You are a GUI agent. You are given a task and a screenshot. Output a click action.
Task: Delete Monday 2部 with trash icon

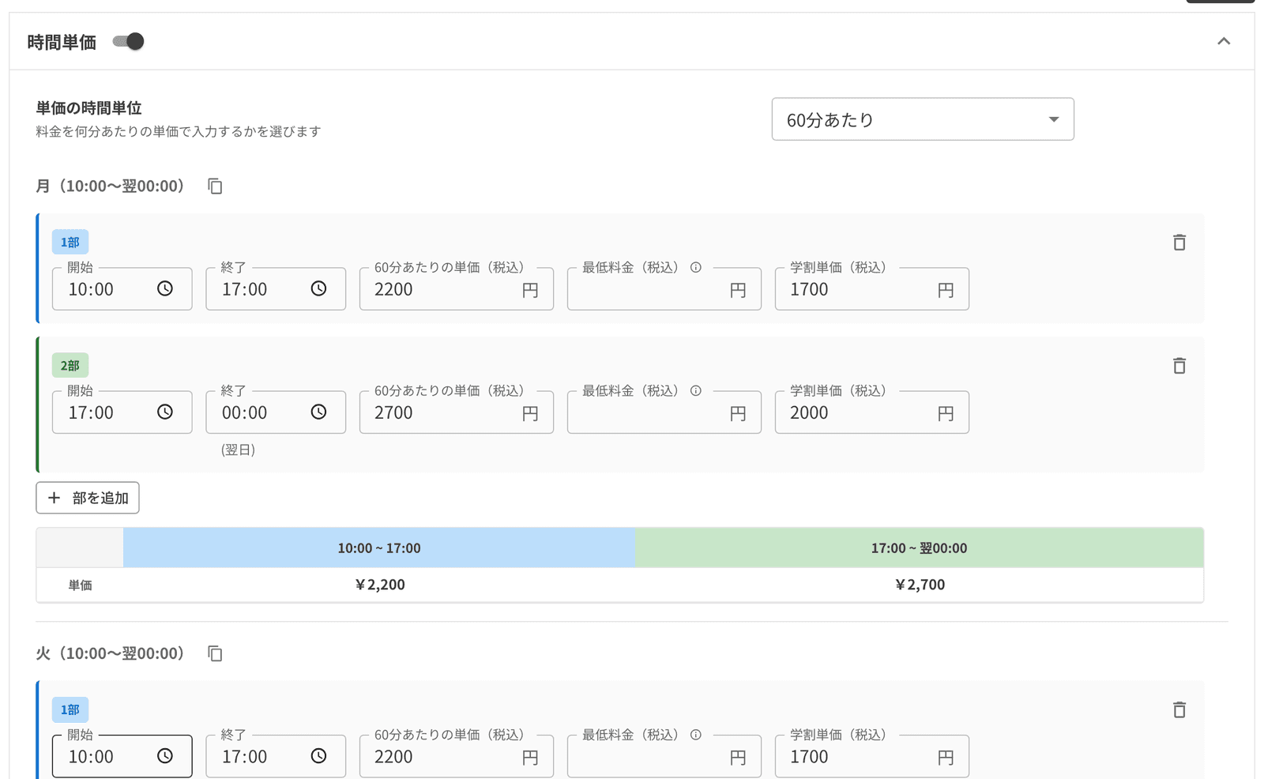click(x=1179, y=366)
